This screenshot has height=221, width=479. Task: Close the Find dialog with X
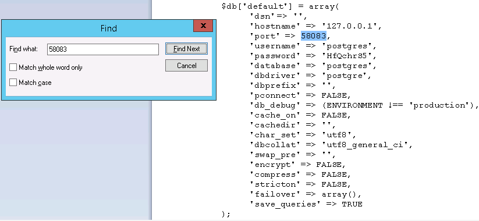click(x=203, y=26)
